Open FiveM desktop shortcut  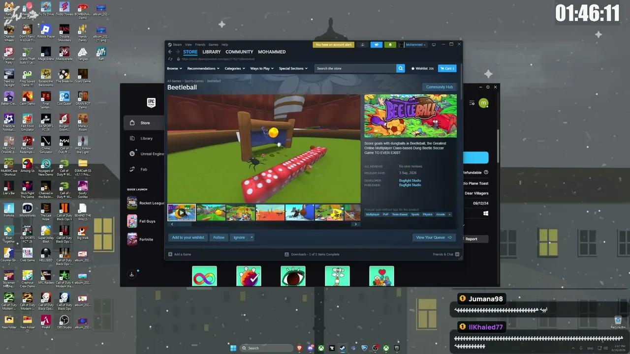click(46, 321)
